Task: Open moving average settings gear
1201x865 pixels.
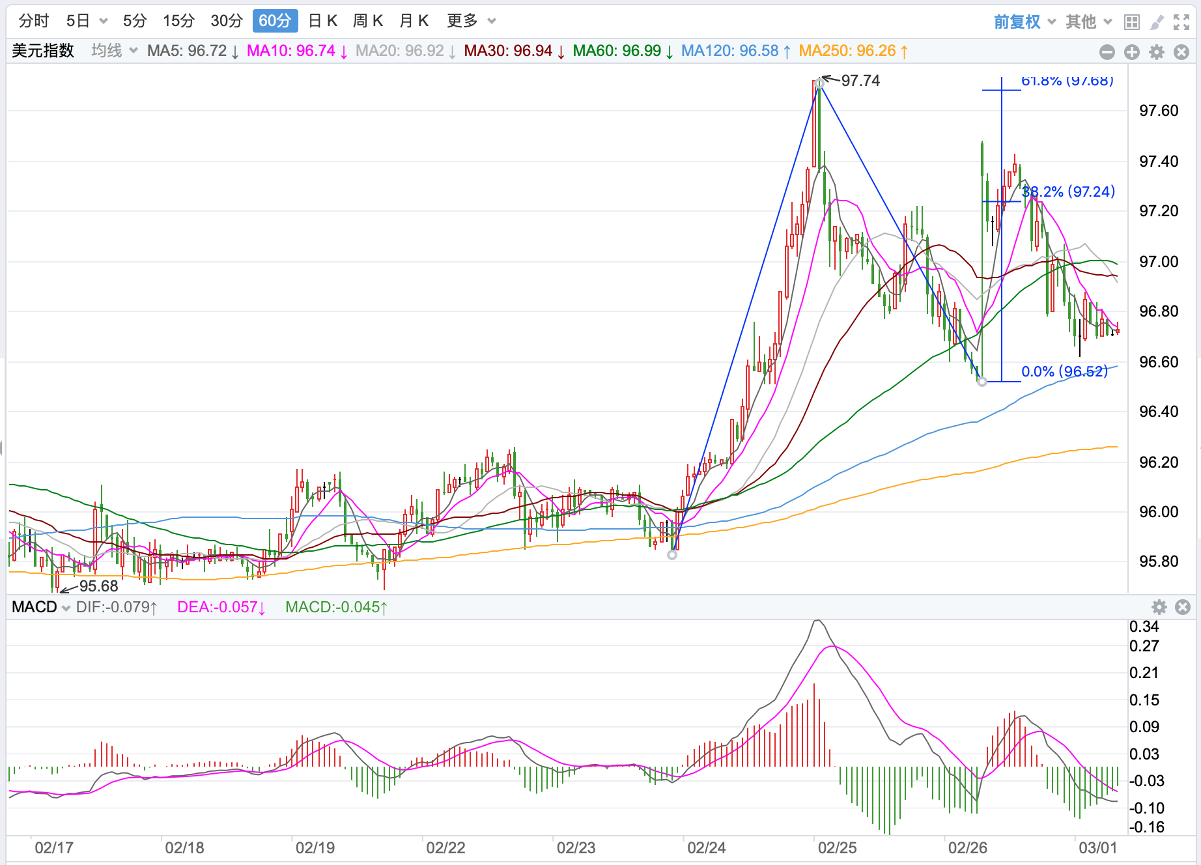Action: [x=1157, y=51]
